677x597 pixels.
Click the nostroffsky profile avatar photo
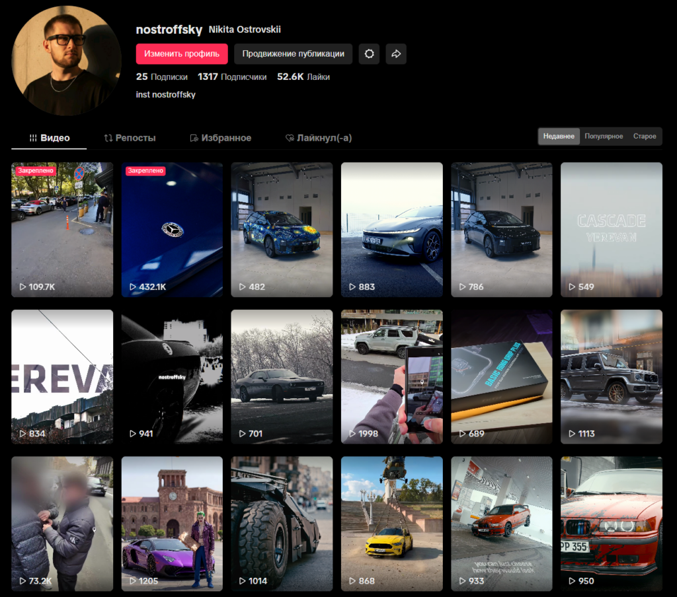click(x=65, y=60)
